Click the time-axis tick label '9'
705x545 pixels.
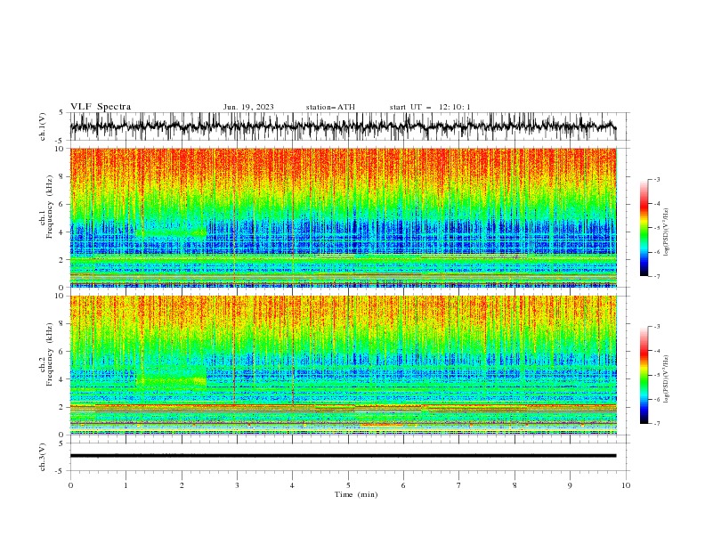pos(570,485)
